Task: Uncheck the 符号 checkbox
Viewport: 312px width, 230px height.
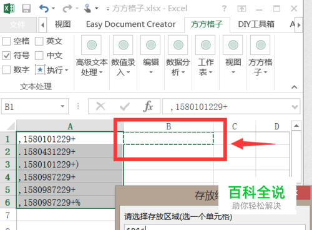Action: (6, 56)
